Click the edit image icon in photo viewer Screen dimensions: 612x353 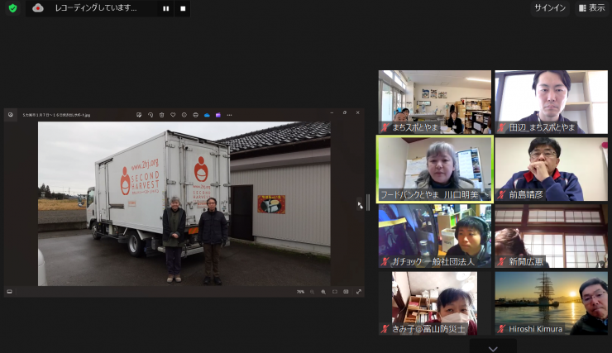140,115
